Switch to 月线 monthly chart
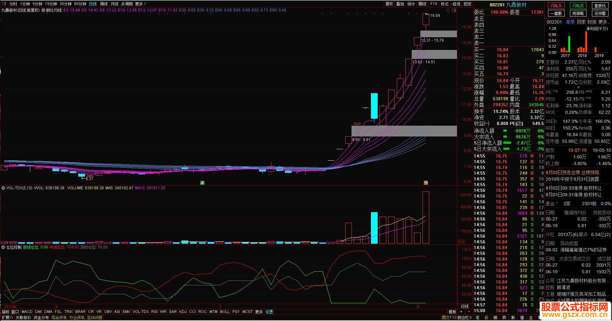 tap(115, 4)
